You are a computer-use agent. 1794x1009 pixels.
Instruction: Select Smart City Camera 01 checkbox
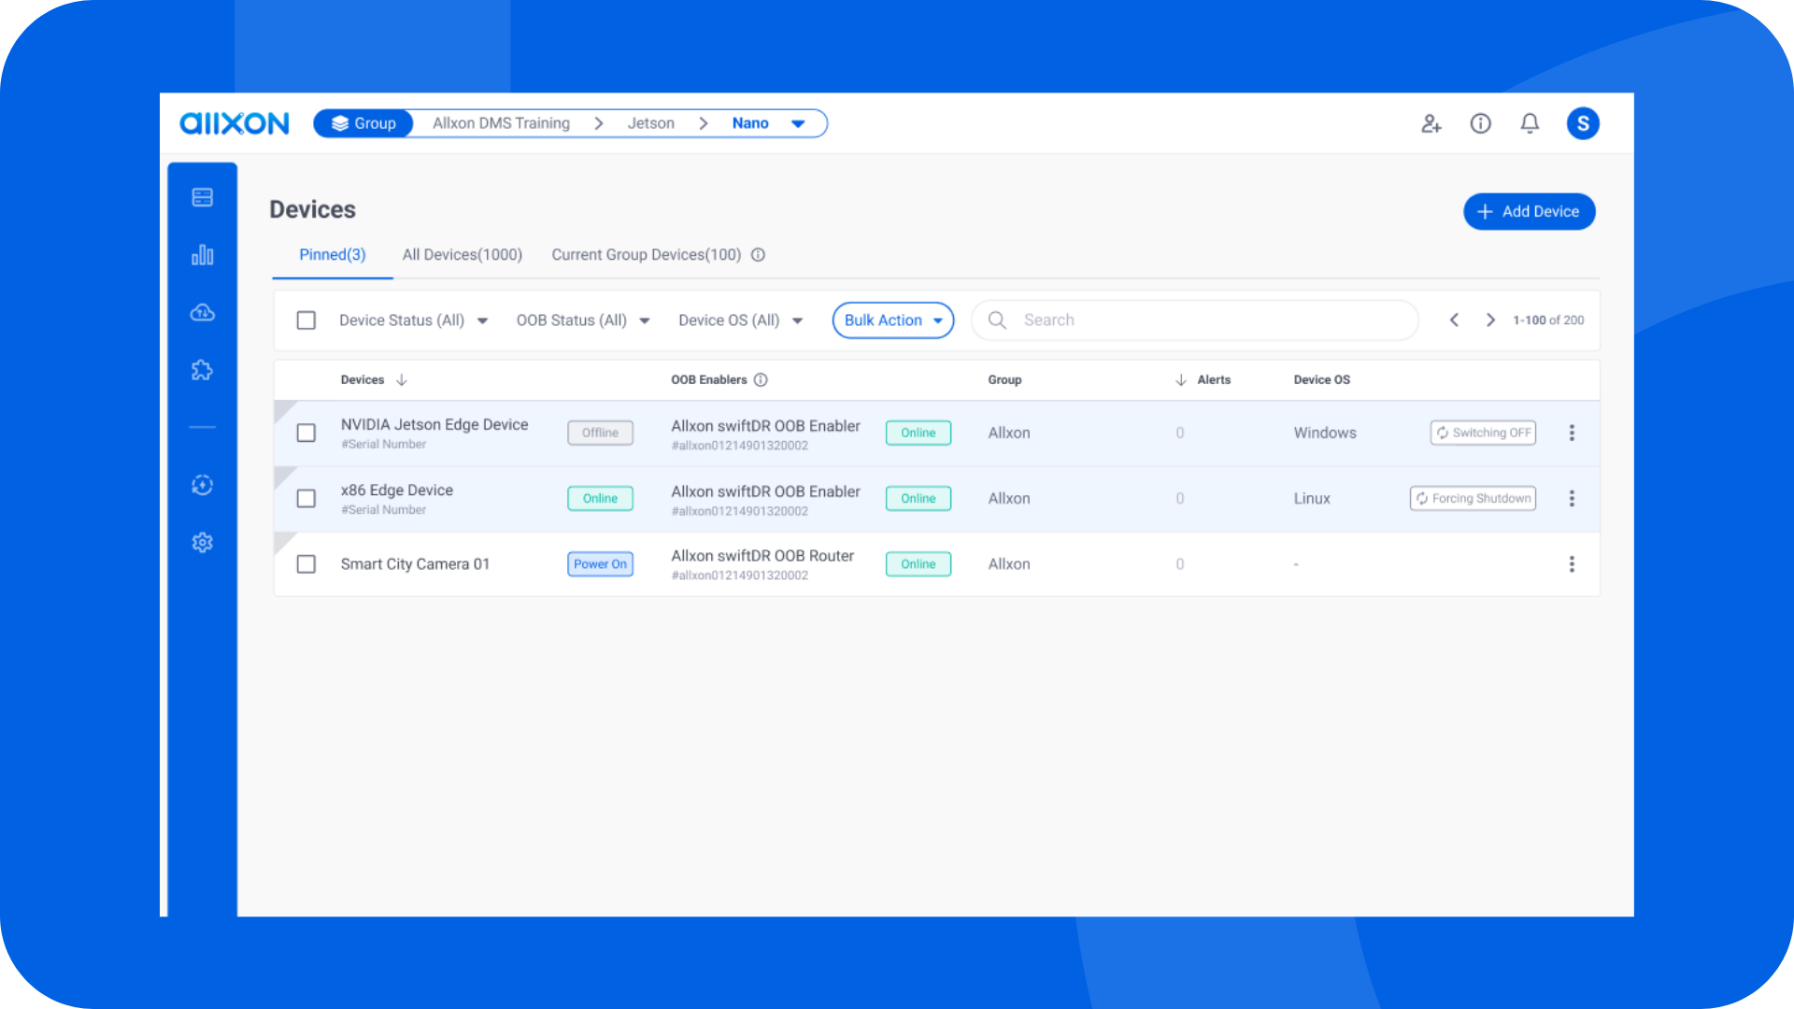click(x=306, y=564)
